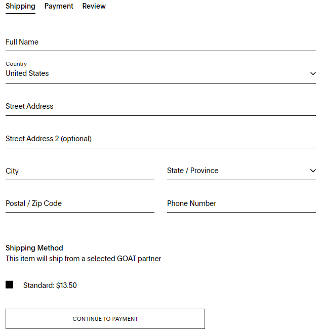The width and height of the screenshot is (324, 334).
Task: Click the chevron arrow beside United States
Action: 313,73
